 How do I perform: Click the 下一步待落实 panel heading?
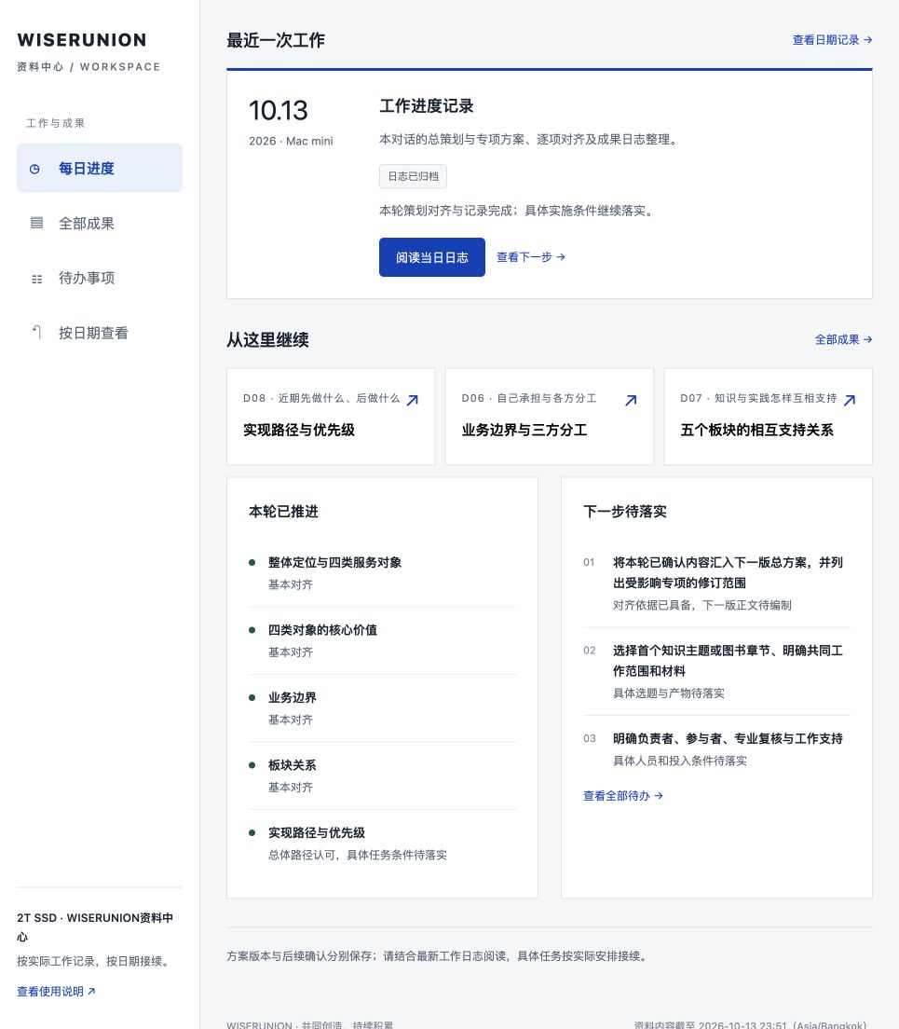point(625,511)
